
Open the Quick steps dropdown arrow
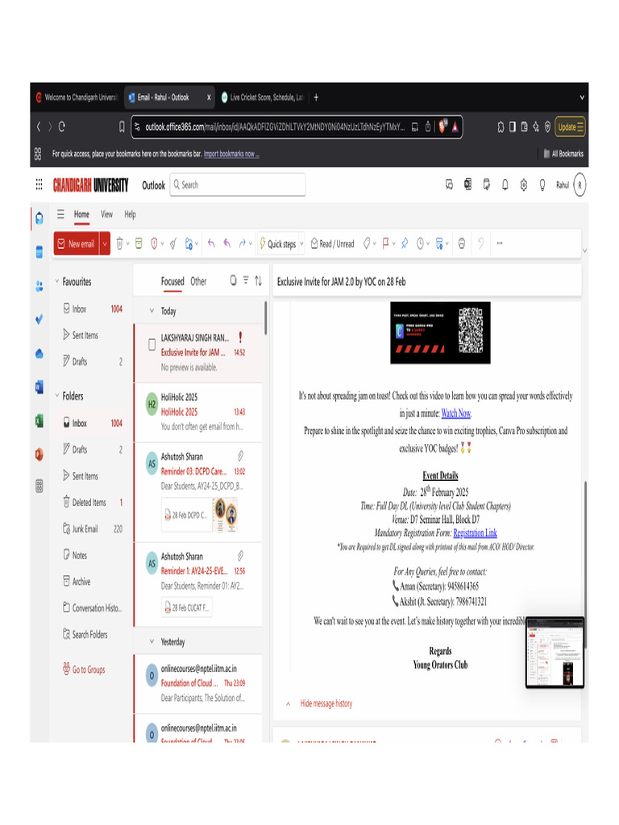coord(301,243)
